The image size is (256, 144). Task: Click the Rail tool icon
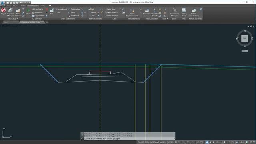pyautogui.click(x=52, y=12)
